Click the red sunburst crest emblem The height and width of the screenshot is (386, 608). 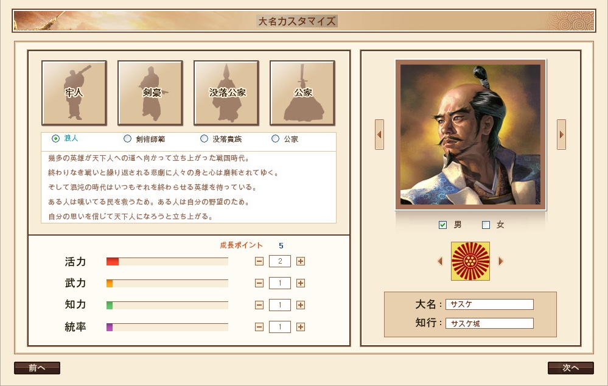tap(470, 261)
